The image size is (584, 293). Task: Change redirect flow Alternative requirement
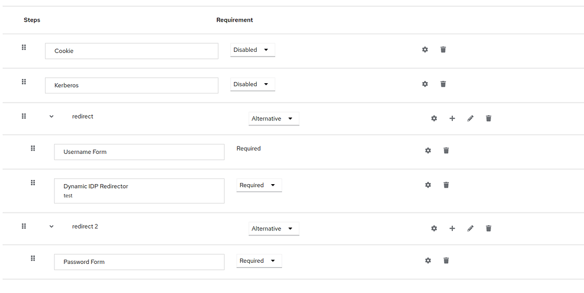(274, 119)
